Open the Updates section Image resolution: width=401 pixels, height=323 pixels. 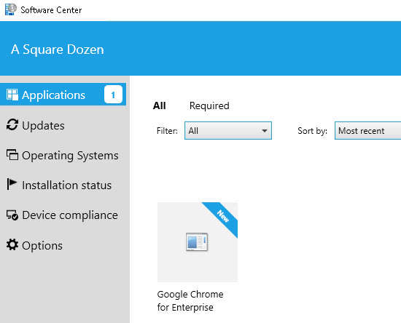(43, 126)
